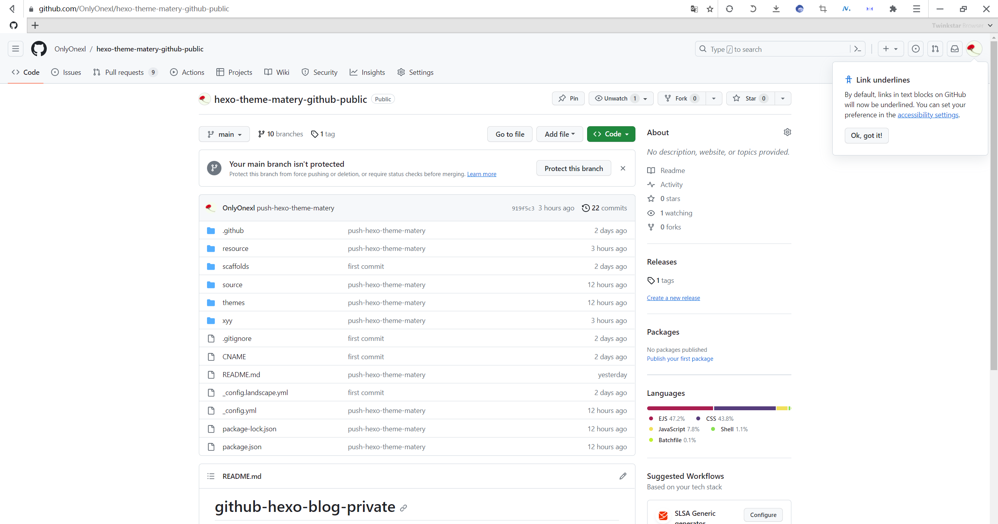Open the notifications inbox icon
Screen dimensions: 998x524
click(x=955, y=49)
